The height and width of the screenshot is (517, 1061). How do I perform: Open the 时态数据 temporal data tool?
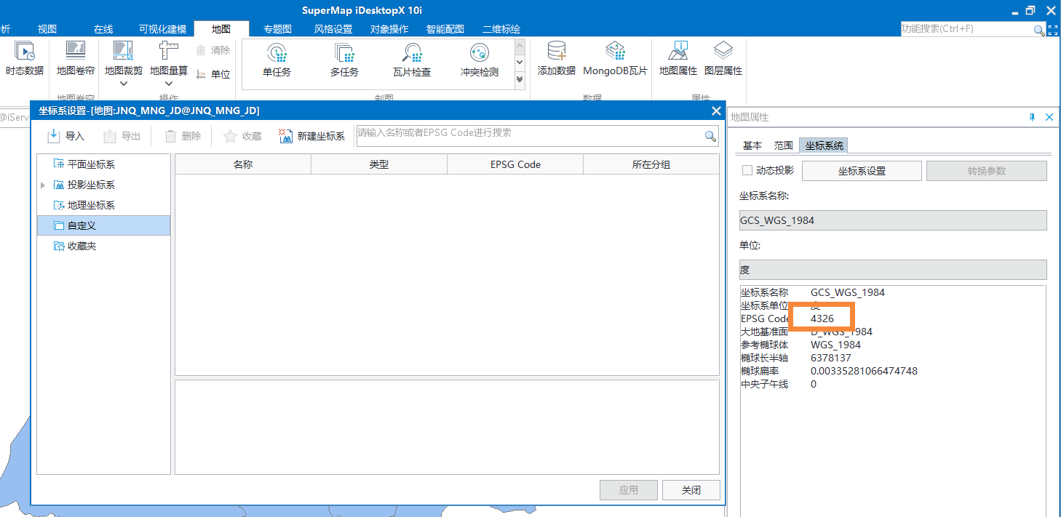(25, 59)
